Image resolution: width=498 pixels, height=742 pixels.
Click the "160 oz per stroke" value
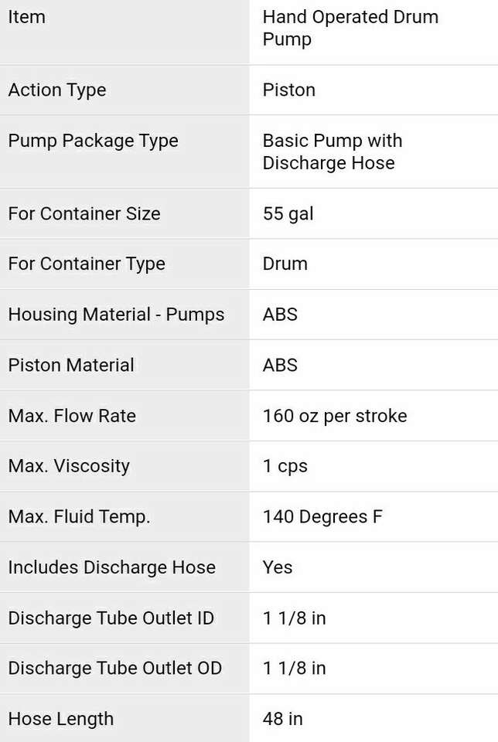click(335, 416)
